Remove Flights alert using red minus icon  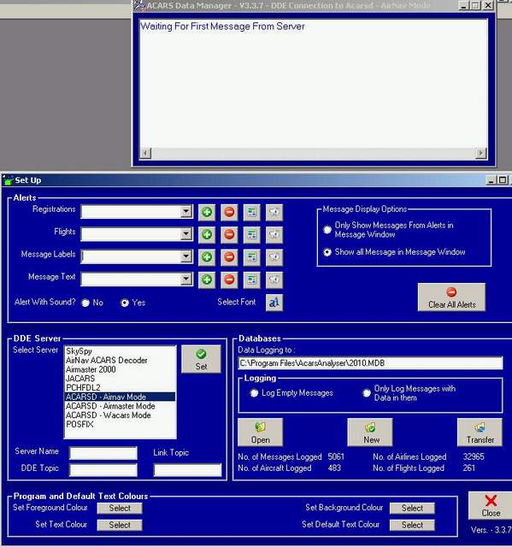(x=229, y=234)
